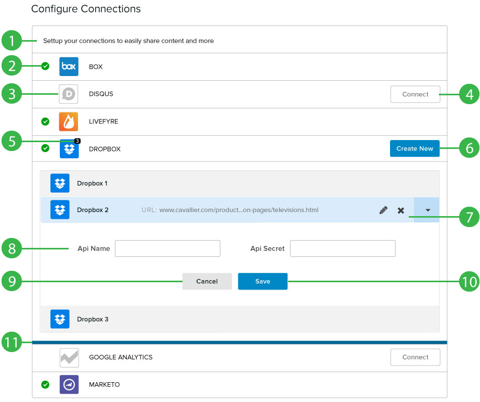Click the Box logo icon
The height and width of the screenshot is (402, 480).
click(x=69, y=67)
